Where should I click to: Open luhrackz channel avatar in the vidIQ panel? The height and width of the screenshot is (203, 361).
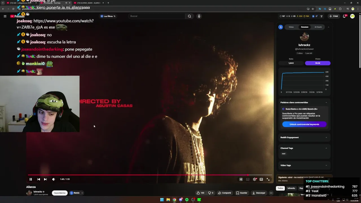tap(304, 37)
